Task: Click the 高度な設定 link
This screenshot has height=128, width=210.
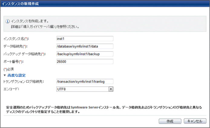Action: [x=16, y=76]
